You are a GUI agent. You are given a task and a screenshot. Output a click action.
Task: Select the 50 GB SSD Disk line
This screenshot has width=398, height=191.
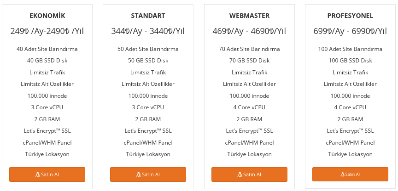point(148,61)
